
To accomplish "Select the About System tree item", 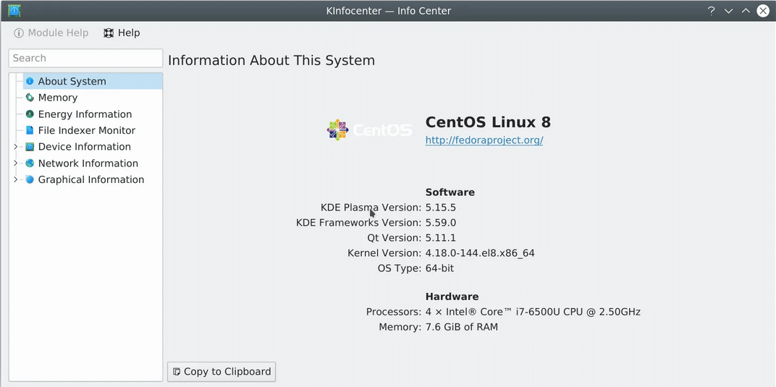I will click(93, 81).
